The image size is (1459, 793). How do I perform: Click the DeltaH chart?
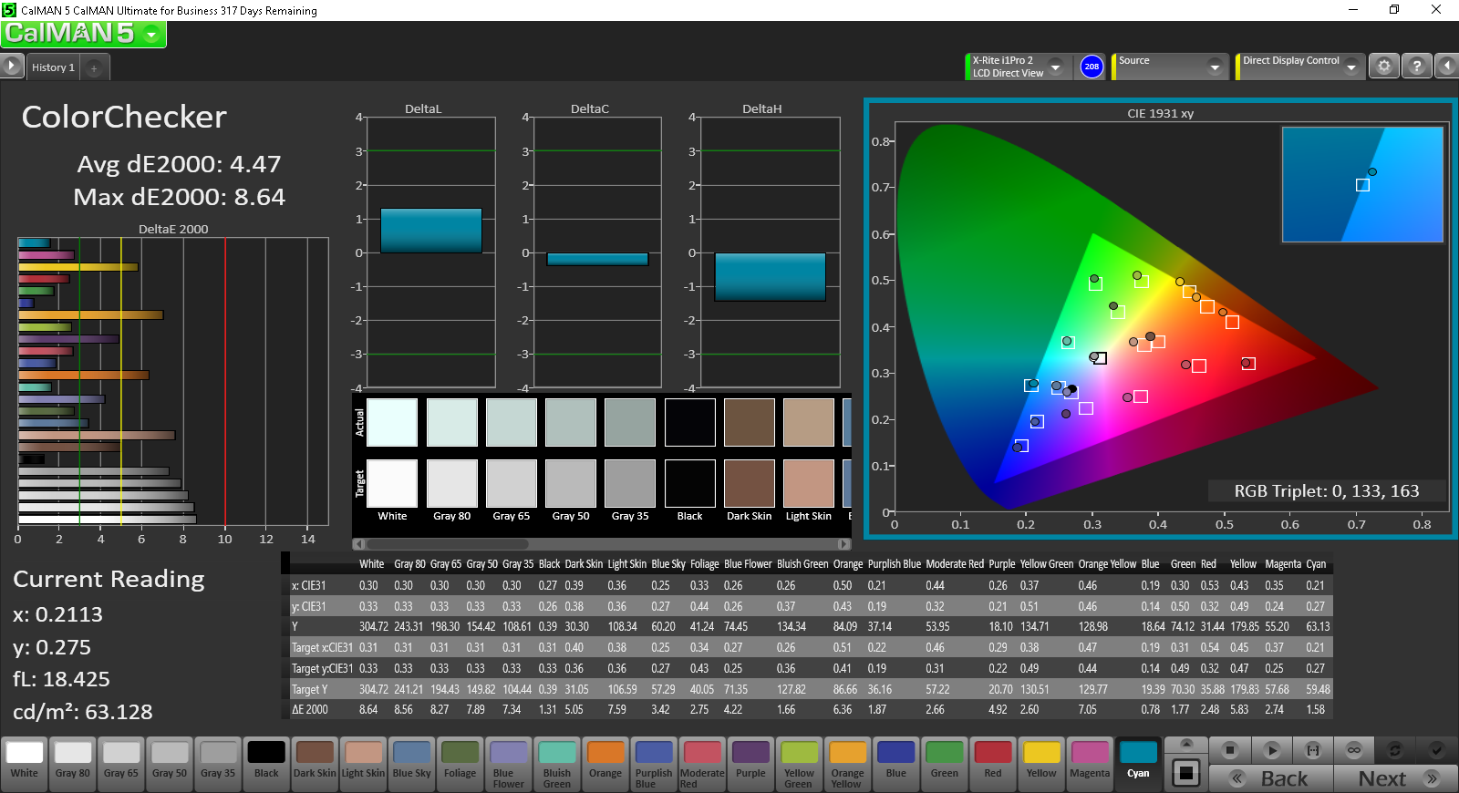pos(770,252)
